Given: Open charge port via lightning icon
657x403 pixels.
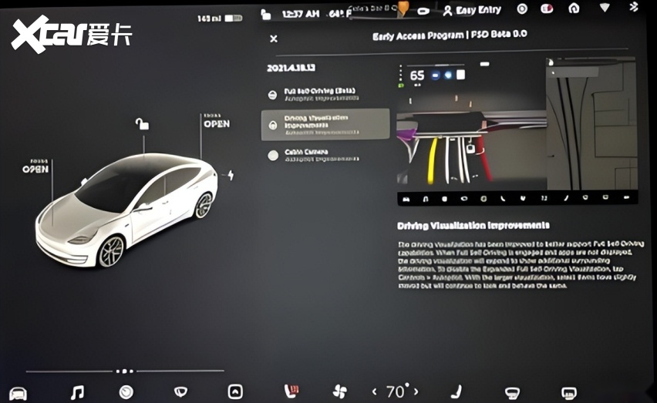Looking at the screenshot, I should click(230, 175).
